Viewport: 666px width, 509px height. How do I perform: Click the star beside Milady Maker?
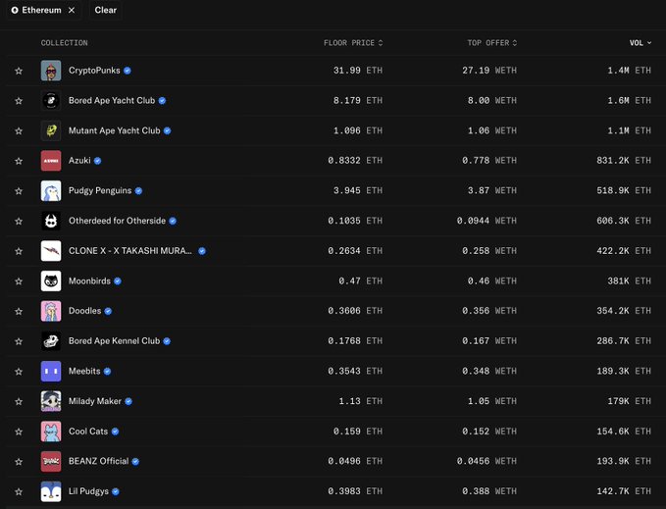point(19,401)
